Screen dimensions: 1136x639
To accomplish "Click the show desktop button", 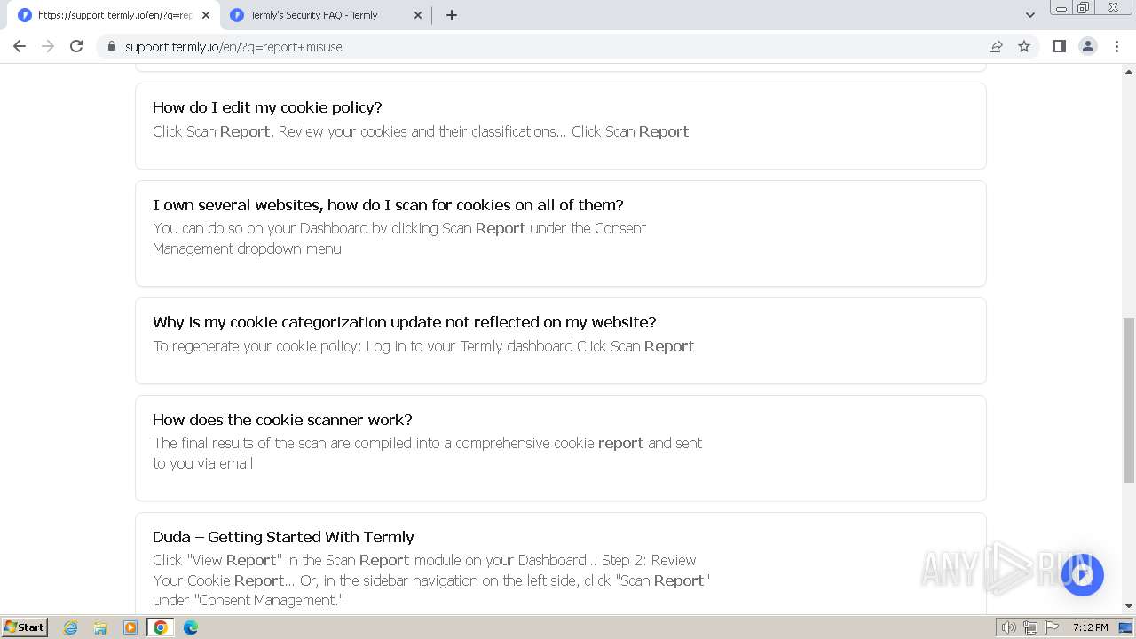I will [1126, 627].
